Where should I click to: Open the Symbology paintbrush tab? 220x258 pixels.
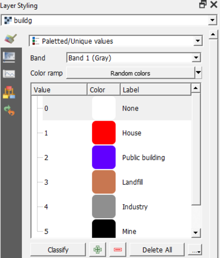click(11, 39)
